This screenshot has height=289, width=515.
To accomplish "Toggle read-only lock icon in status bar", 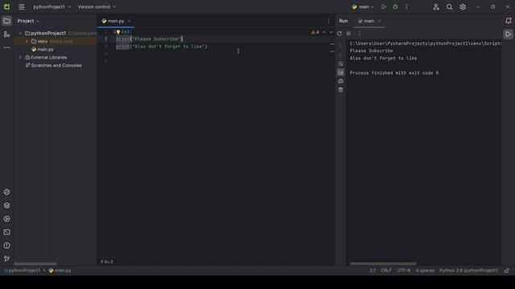I will click(507, 271).
